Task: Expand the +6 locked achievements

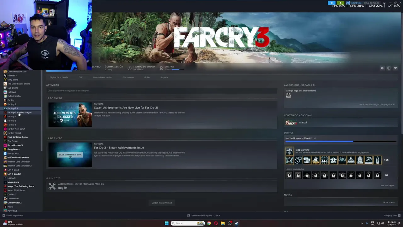Action: coord(386,175)
